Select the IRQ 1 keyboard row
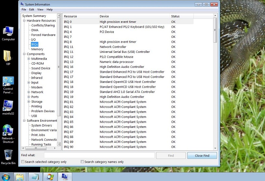Image resolution: width=265 pixels, height=181 pixels. [128, 27]
